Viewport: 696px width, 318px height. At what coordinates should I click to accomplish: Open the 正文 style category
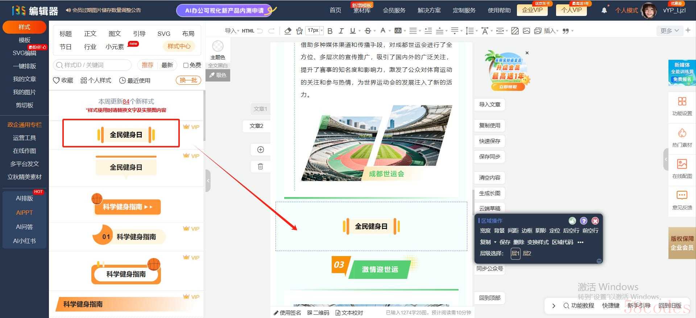pyautogui.click(x=90, y=34)
